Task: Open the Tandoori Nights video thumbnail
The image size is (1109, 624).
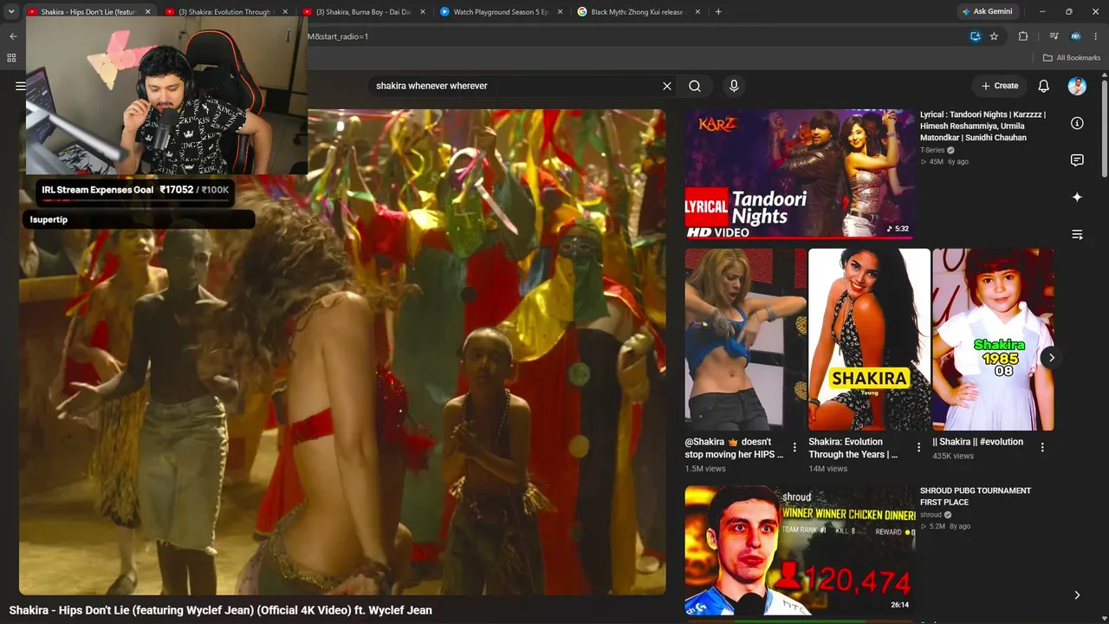Action: click(x=799, y=173)
